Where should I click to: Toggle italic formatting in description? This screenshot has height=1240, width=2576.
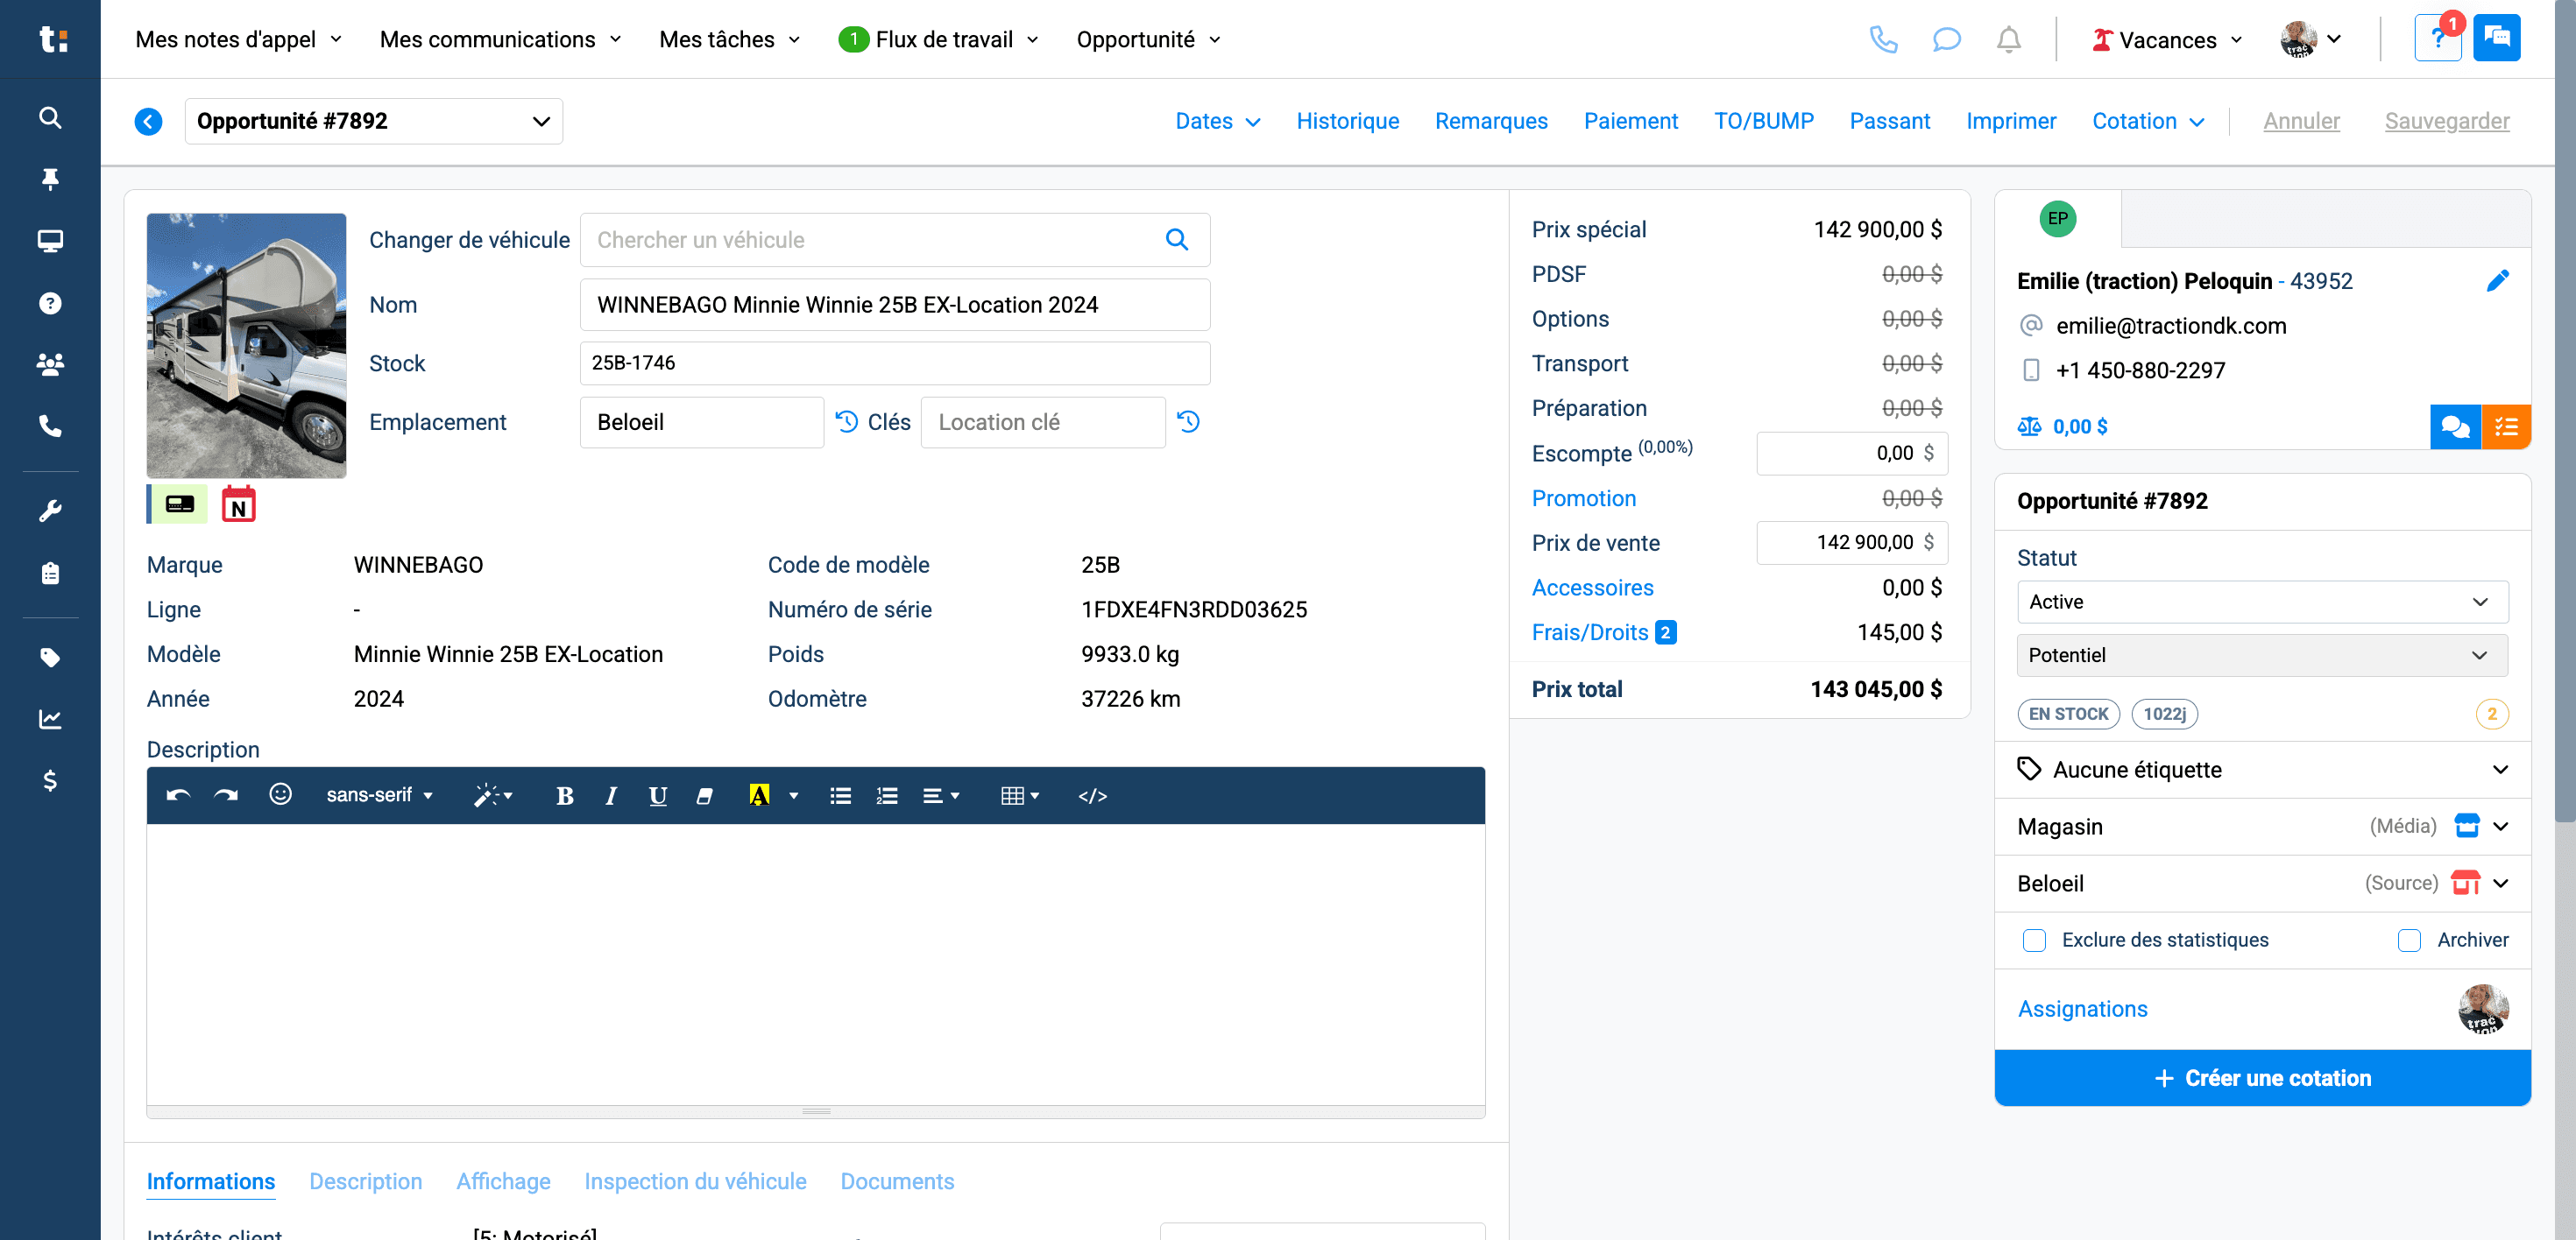pos(610,795)
